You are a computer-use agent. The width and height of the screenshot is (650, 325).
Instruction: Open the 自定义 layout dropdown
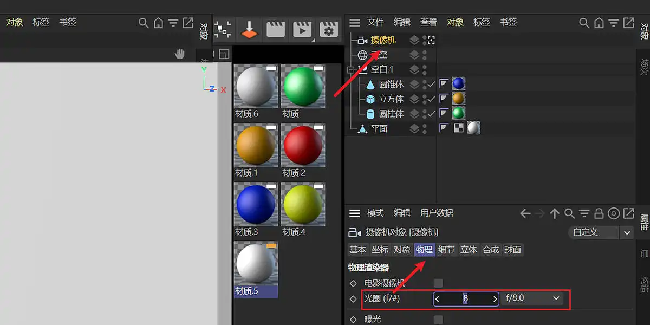point(601,232)
